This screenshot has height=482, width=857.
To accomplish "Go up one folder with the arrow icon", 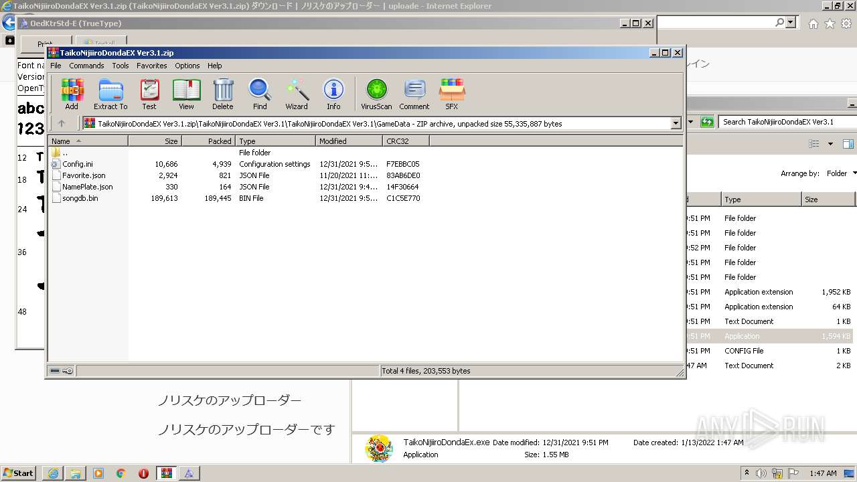I will (62, 123).
